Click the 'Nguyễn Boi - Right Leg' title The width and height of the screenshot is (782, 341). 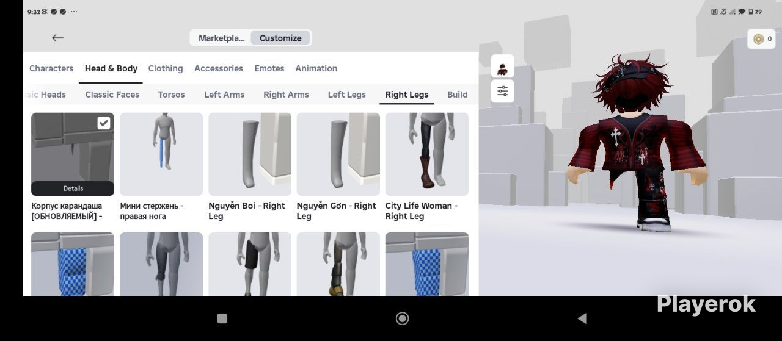point(247,211)
